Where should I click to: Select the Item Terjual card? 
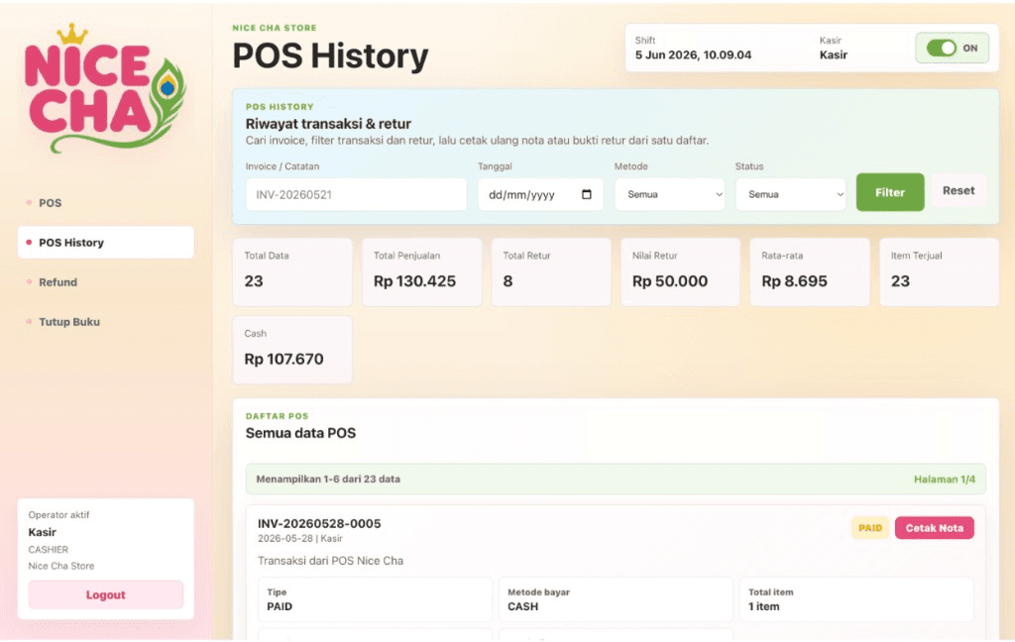(x=940, y=271)
